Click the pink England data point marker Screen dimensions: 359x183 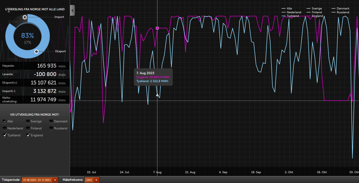pos(157,28)
